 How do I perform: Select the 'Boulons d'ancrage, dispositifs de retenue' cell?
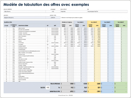pos(32,56)
